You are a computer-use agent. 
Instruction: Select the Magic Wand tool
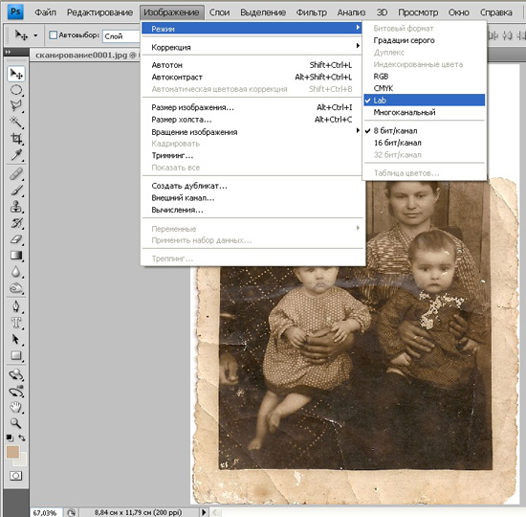[x=16, y=122]
